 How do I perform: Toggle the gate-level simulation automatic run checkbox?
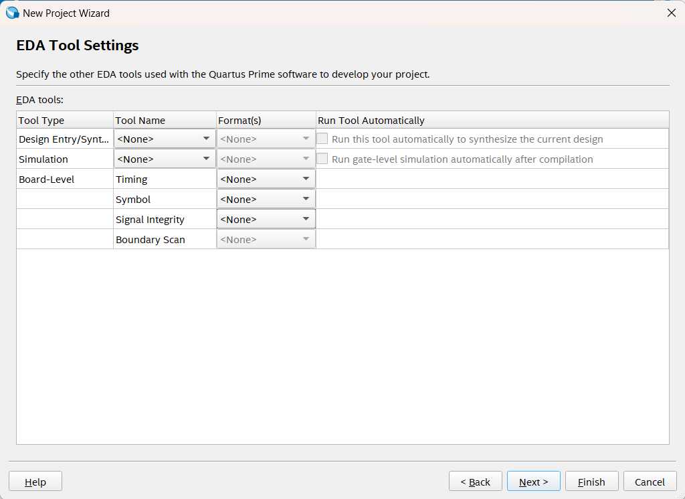[x=322, y=159]
